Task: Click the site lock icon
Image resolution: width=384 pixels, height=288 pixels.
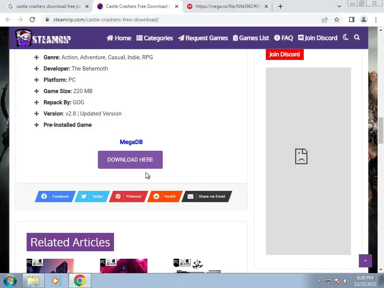Action: pyautogui.click(x=47, y=19)
